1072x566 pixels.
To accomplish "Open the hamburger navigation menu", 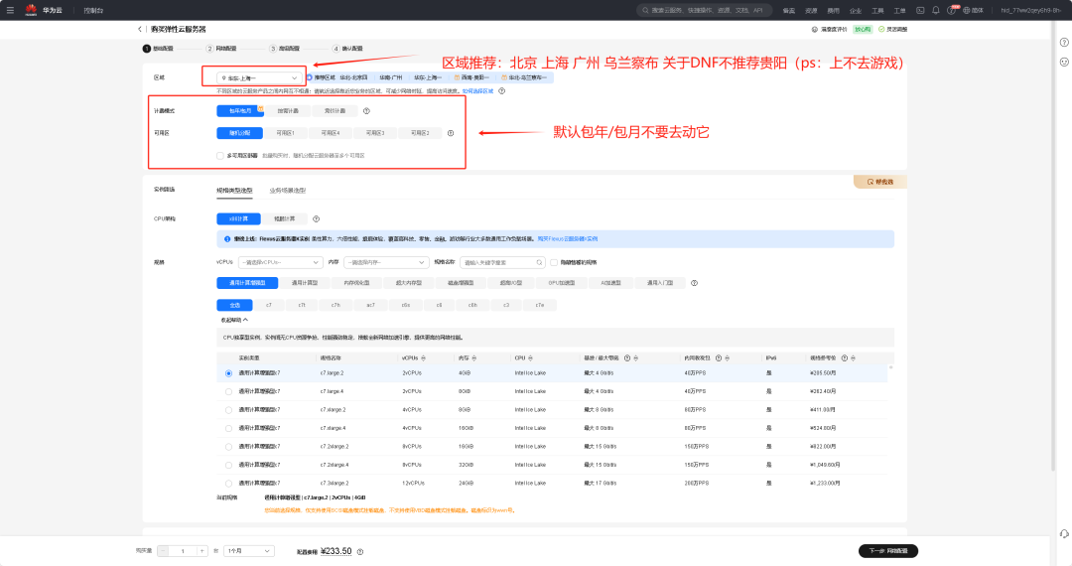I will click(10, 10).
